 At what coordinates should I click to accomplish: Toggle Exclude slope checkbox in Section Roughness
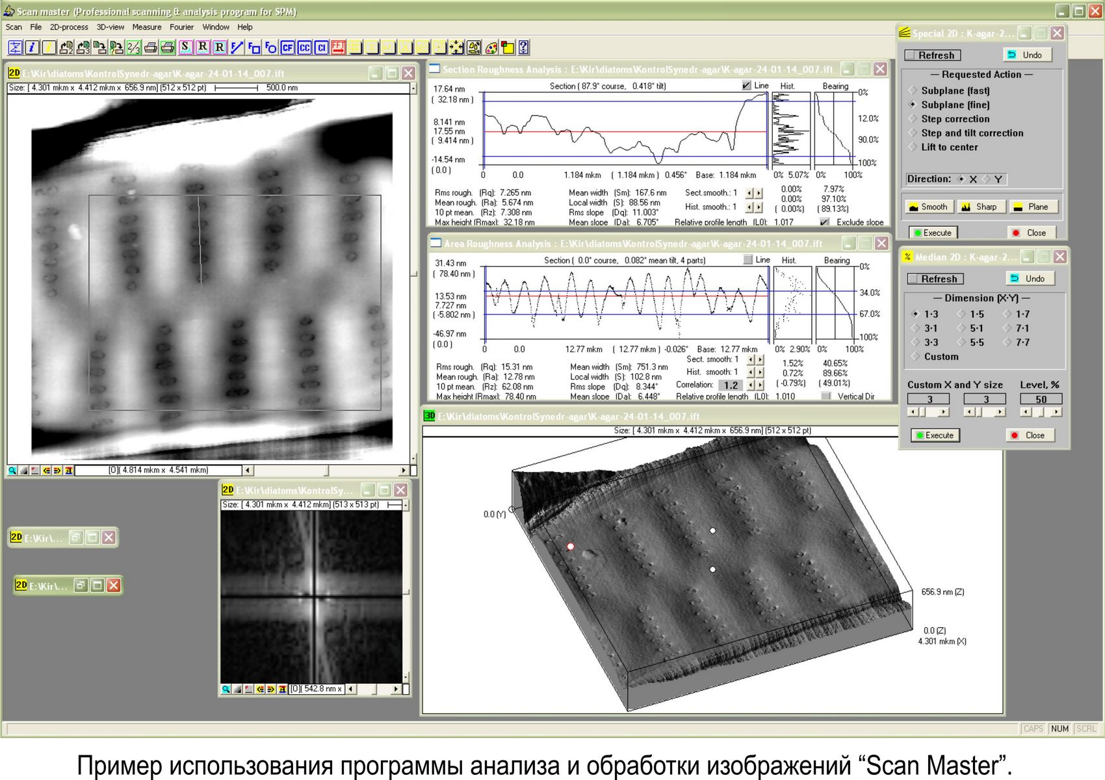click(825, 222)
